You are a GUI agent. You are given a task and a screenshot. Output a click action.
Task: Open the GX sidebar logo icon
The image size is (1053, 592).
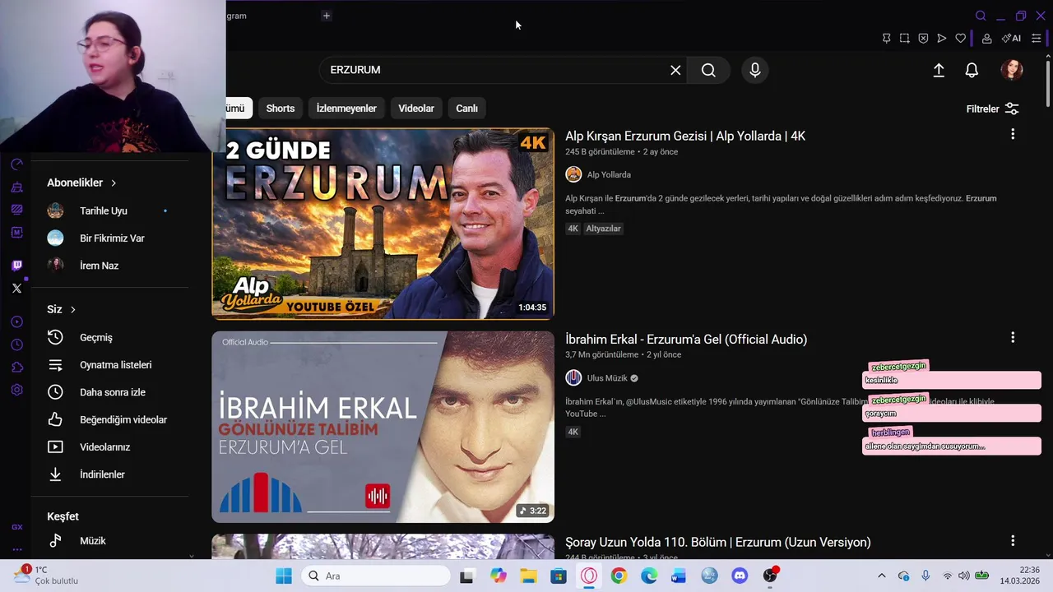click(16, 527)
